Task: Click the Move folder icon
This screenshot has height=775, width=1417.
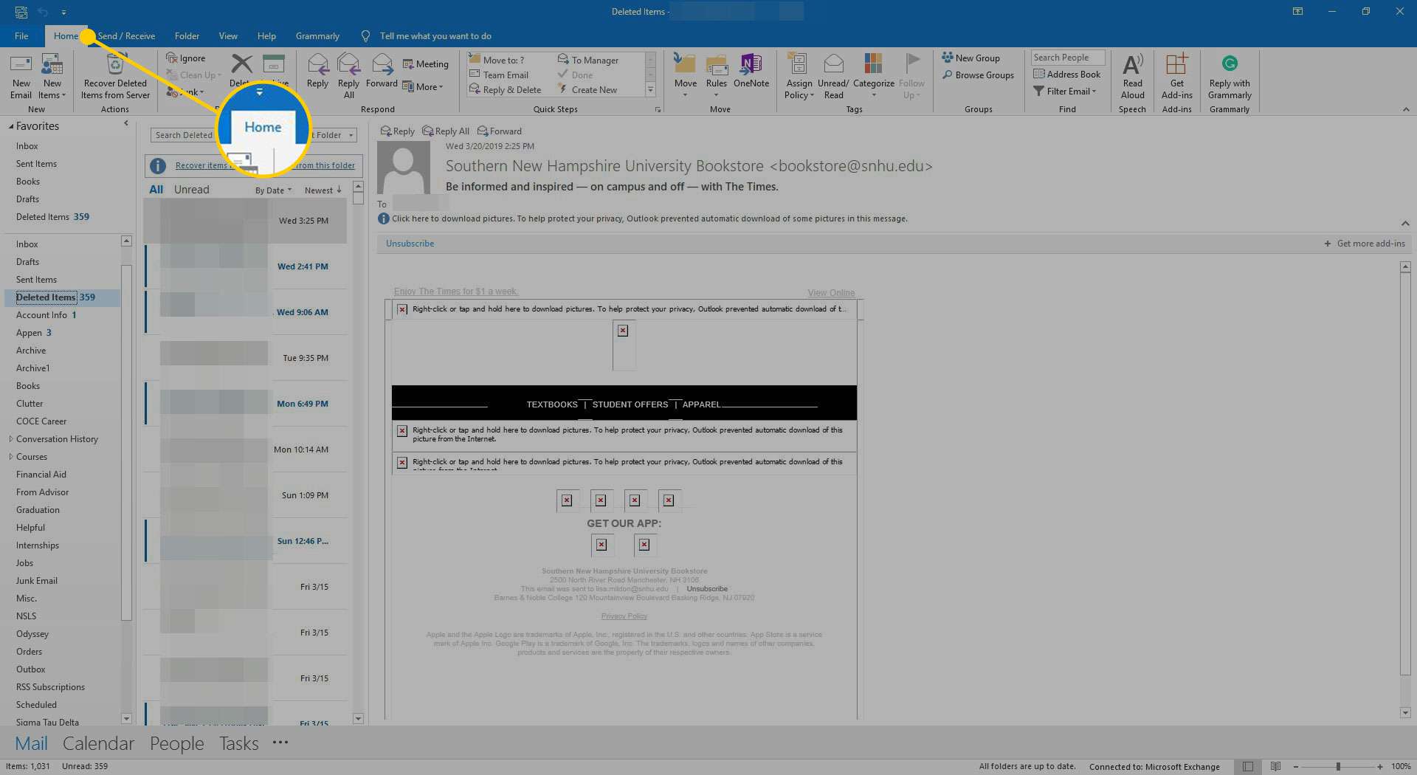Action: coord(685,65)
